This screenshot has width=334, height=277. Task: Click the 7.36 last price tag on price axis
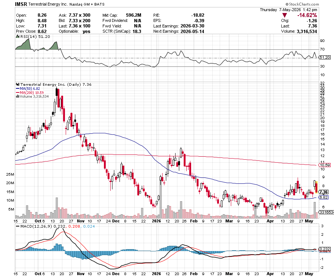(324, 192)
